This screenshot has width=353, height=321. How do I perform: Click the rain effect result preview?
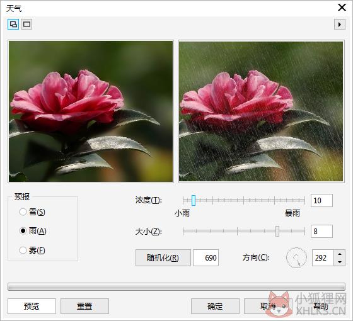click(x=261, y=111)
